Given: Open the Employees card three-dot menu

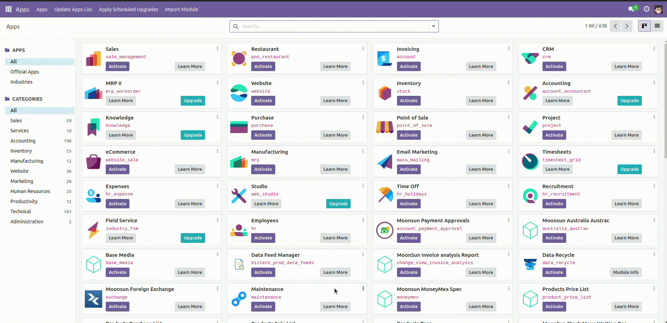Looking at the screenshot, I should [363, 220].
